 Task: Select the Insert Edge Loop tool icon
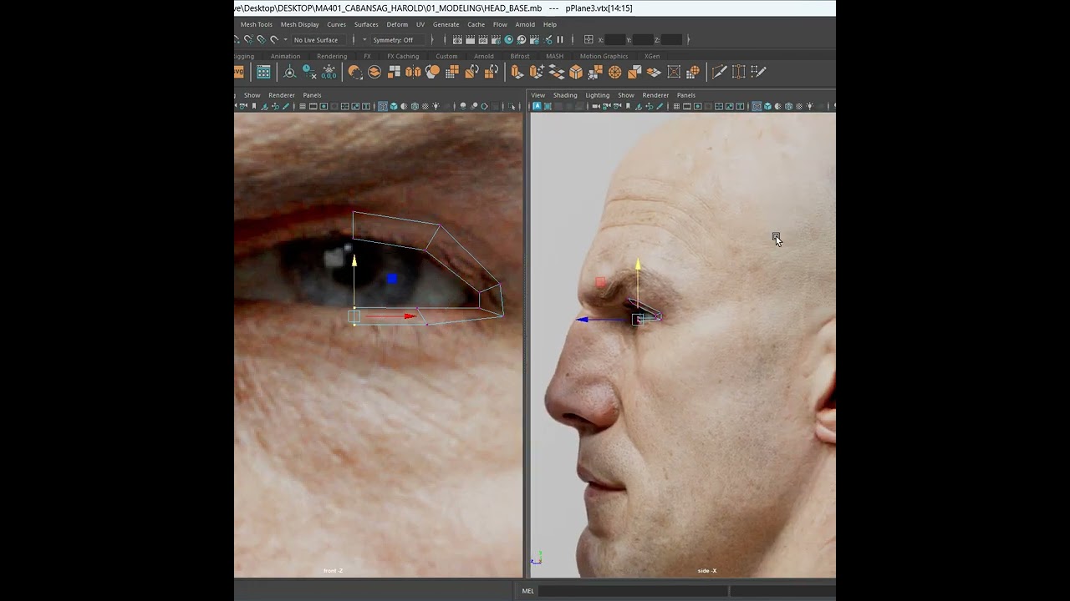(739, 72)
